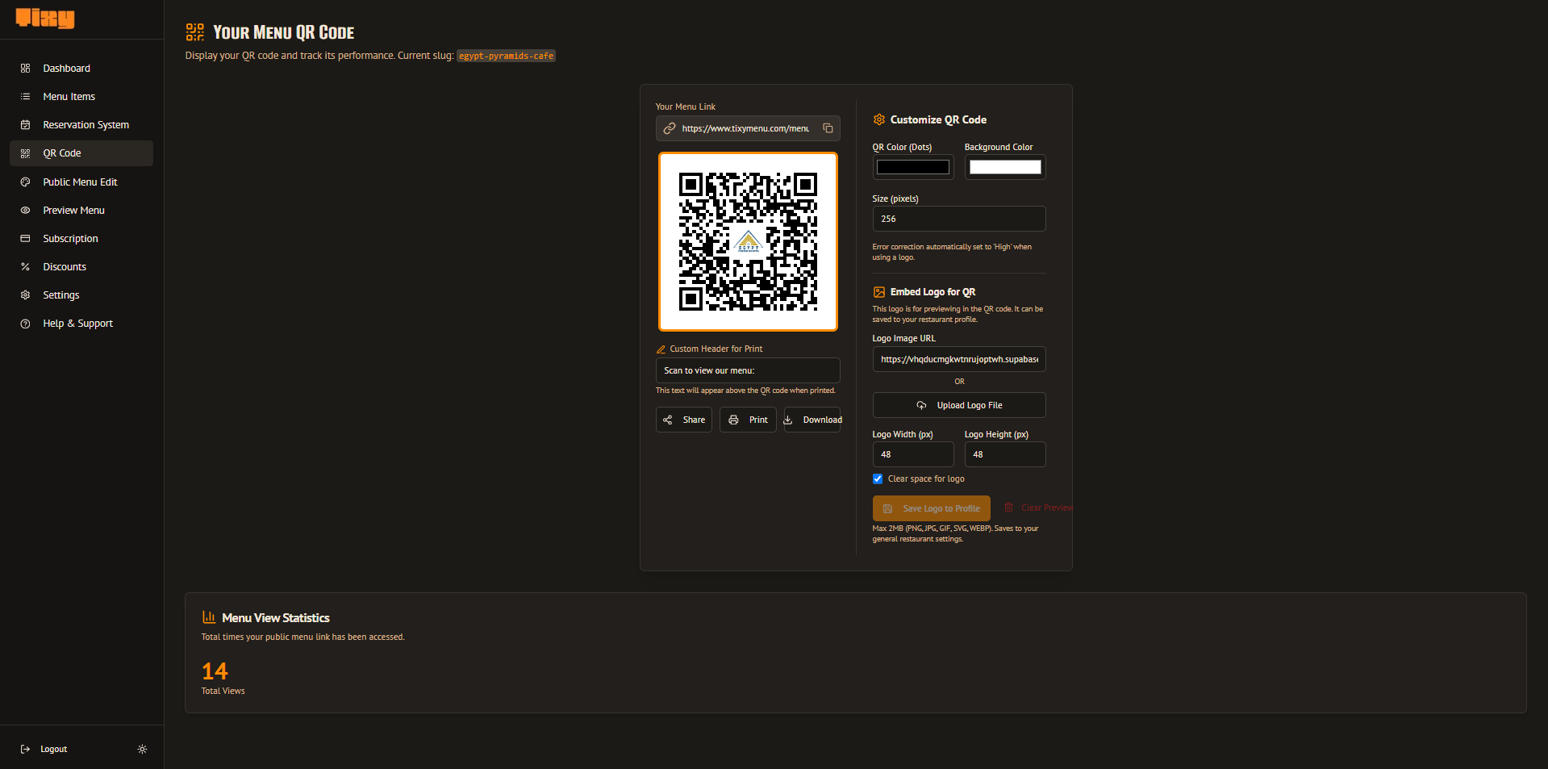
Task: Click the Logo Height (px) field
Action: pos(1005,454)
